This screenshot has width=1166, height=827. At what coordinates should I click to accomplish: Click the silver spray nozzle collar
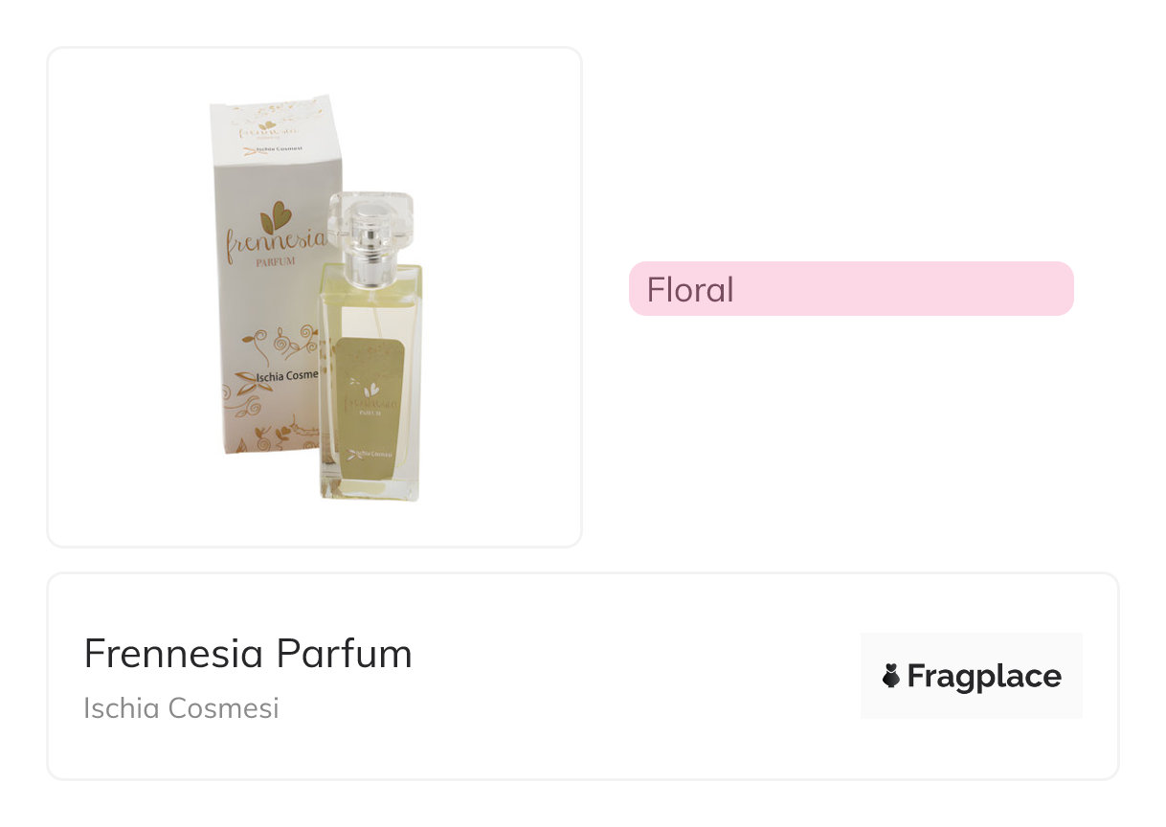pos(370,268)
